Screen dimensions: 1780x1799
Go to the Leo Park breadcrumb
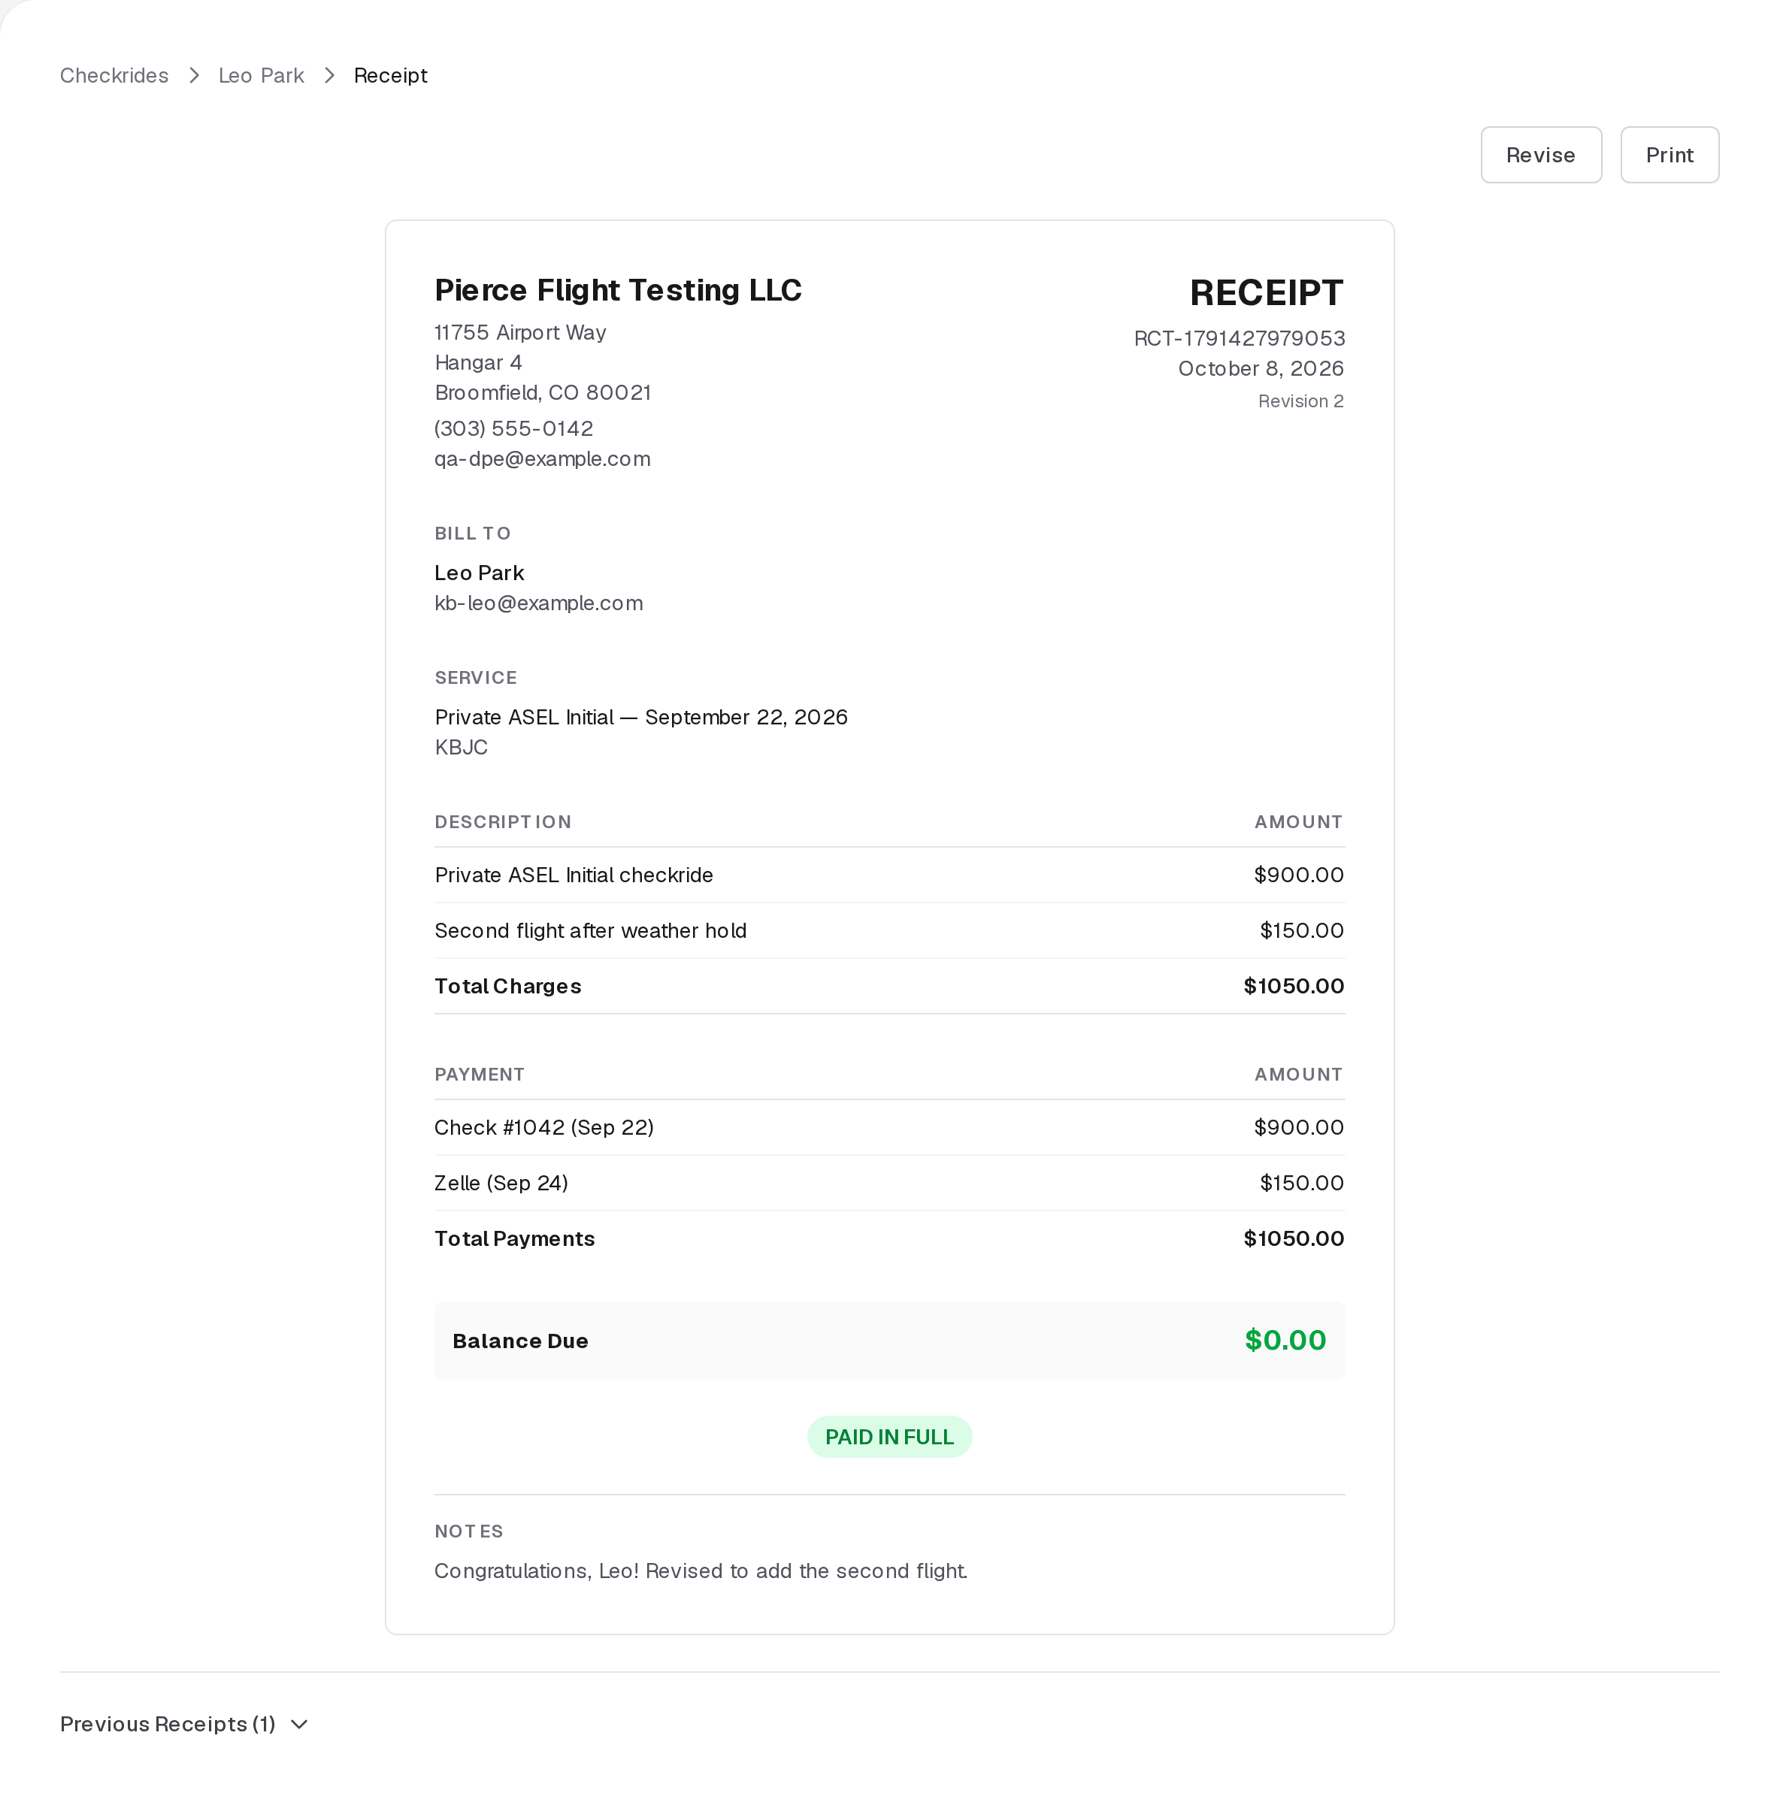[261, 75]
